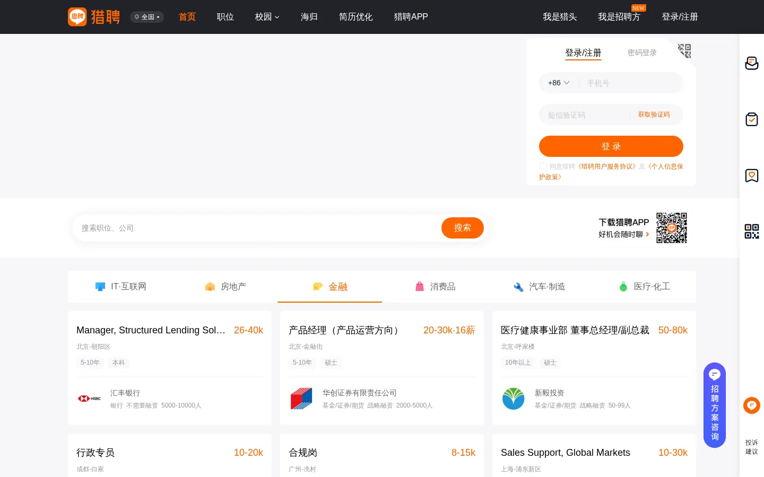
Task: Open 猎聘APP navigation item
Action: click(411, 17)
